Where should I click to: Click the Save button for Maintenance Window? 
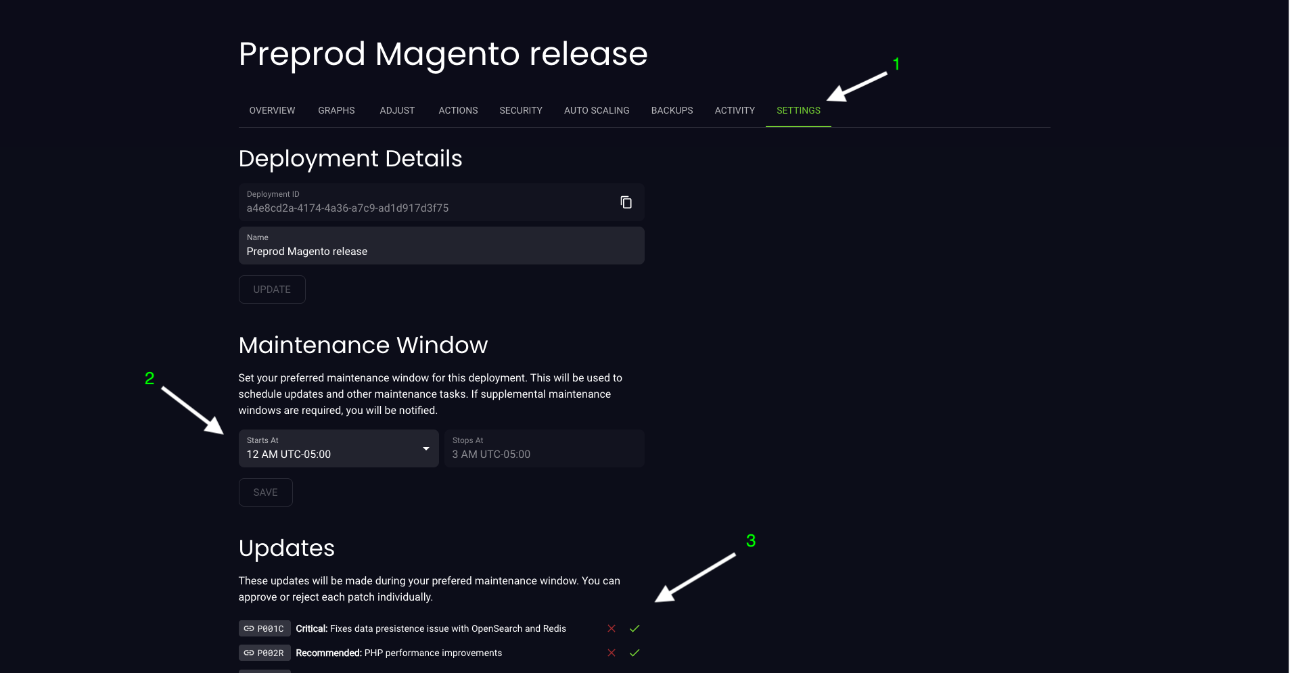(x=265, y=492)
